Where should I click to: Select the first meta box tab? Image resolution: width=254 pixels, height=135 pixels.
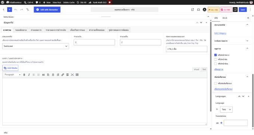pyautogui.click(x=7, y=30)
